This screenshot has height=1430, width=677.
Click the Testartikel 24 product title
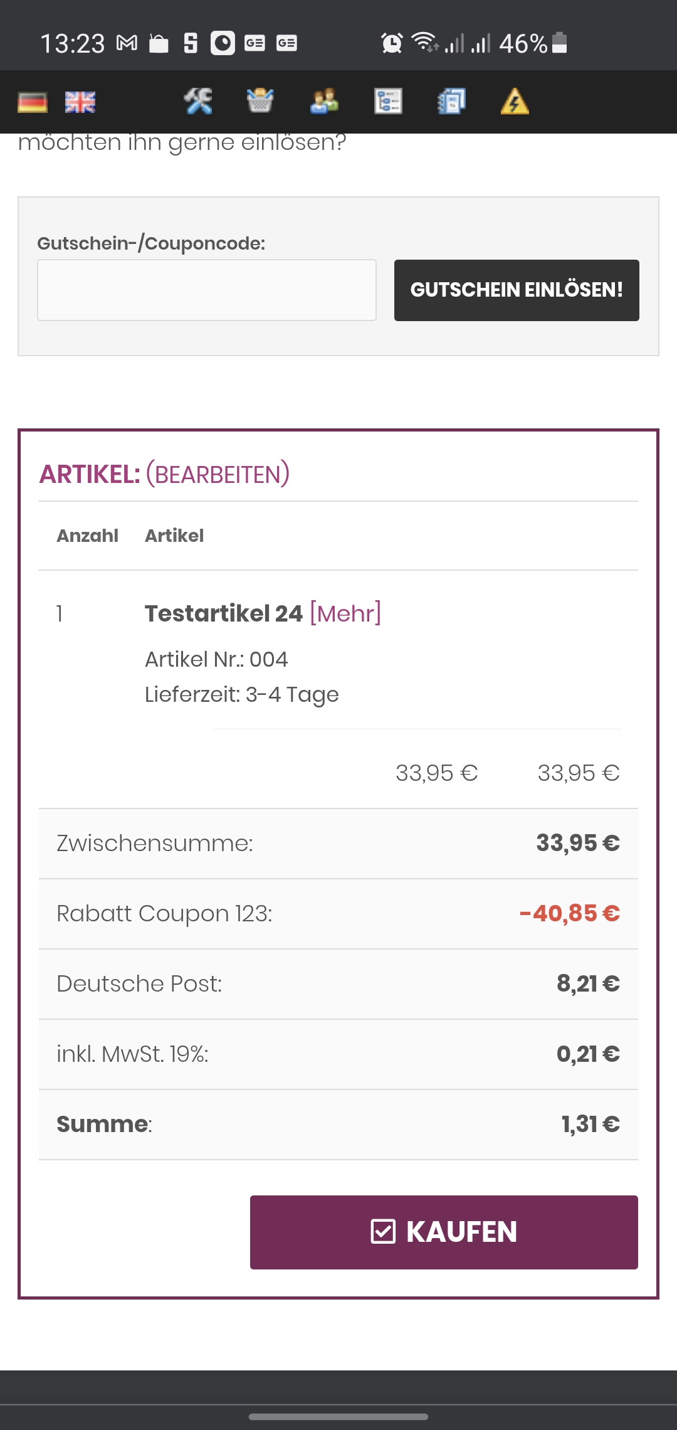coord(224,613)
